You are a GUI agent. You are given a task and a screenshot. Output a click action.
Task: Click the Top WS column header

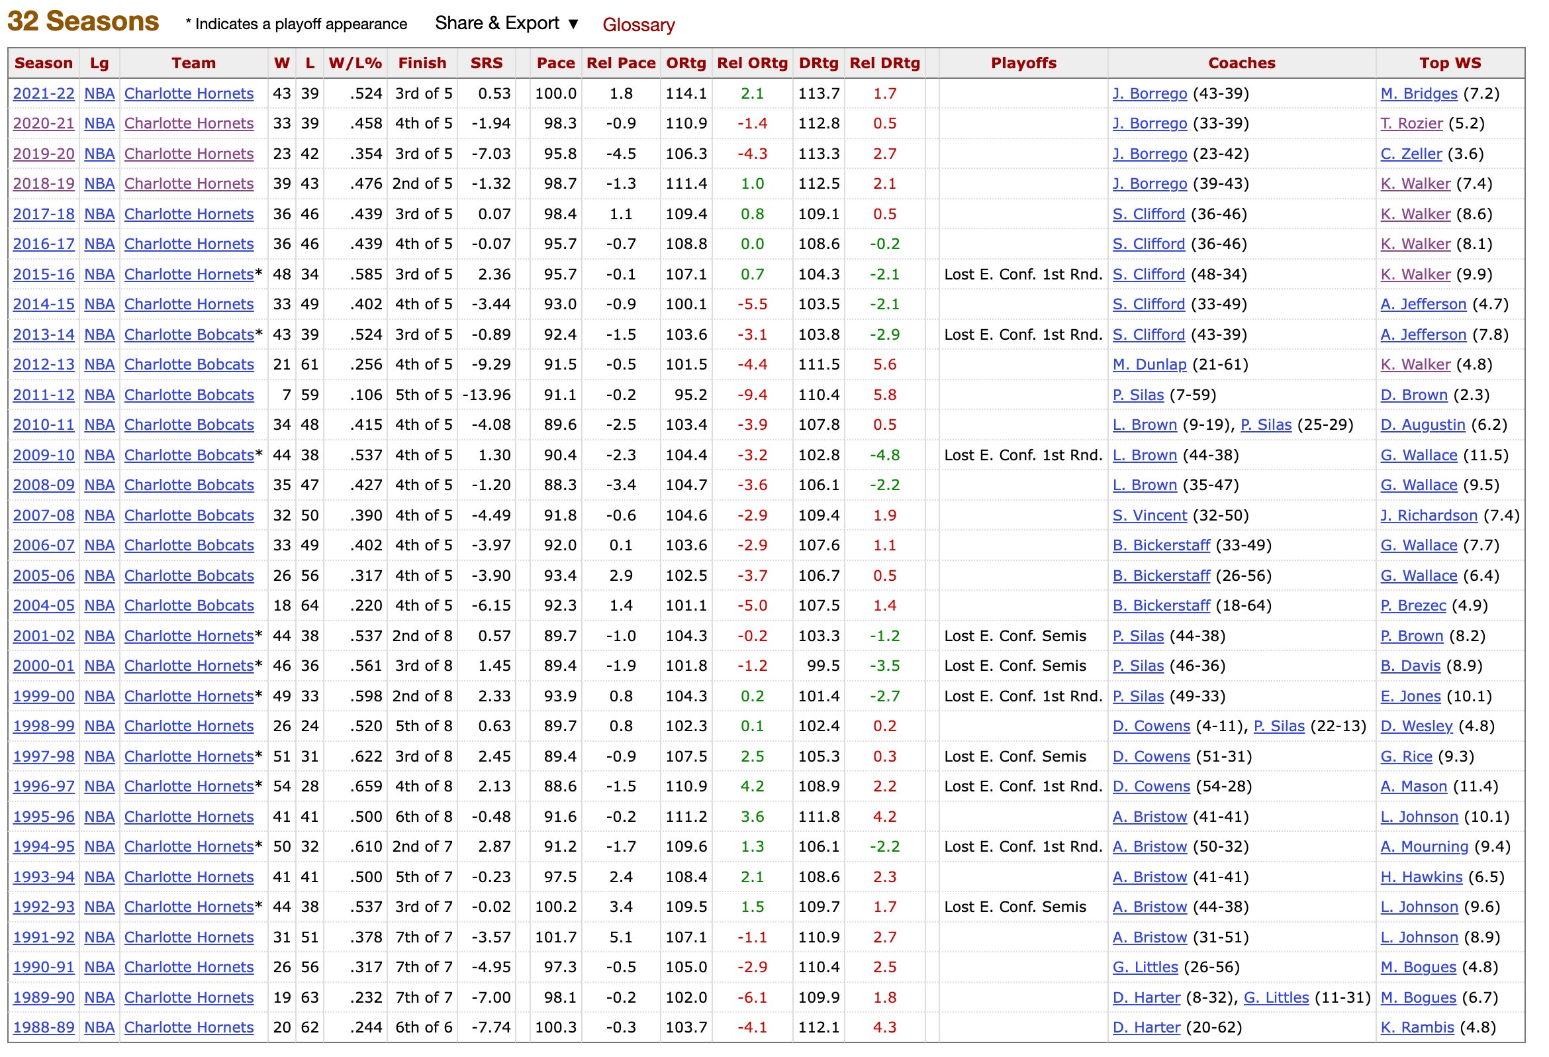(x=1450, y=64)
